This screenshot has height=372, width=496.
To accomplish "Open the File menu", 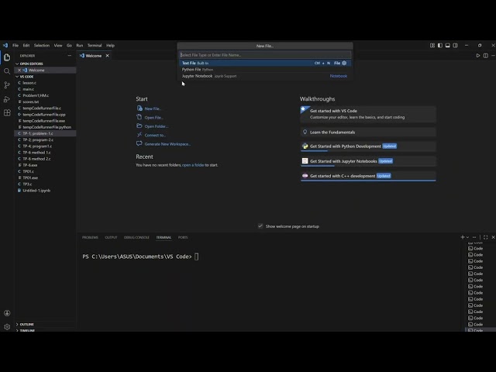I will [x=15, y=46].
